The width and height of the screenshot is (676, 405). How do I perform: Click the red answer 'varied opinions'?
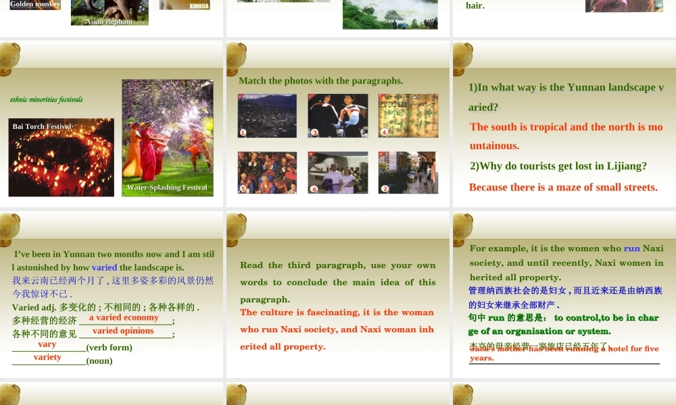pos(123,331)
